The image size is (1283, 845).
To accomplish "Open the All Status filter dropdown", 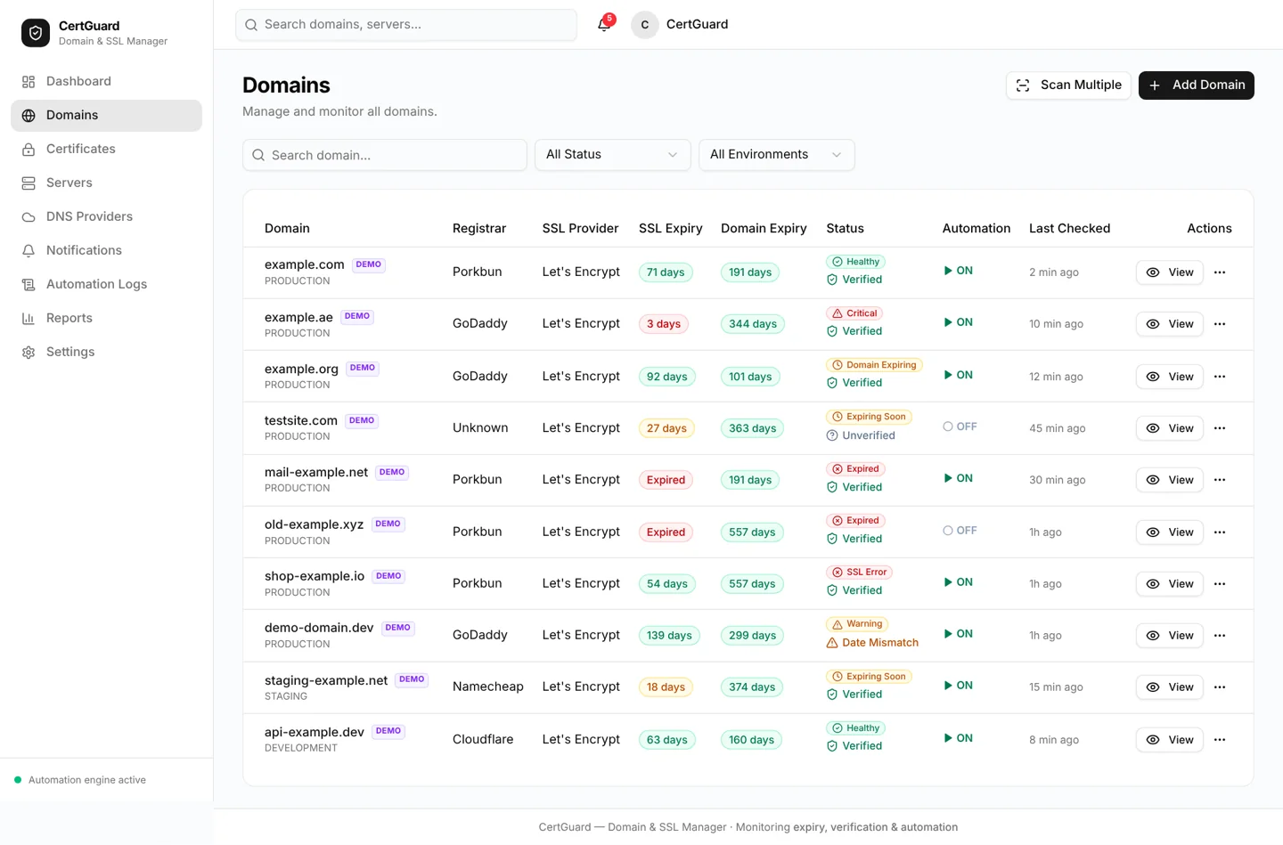I will coord(613,155).
